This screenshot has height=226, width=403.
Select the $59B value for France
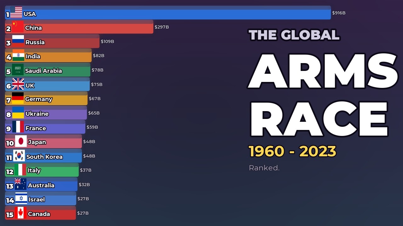point(92,127)
